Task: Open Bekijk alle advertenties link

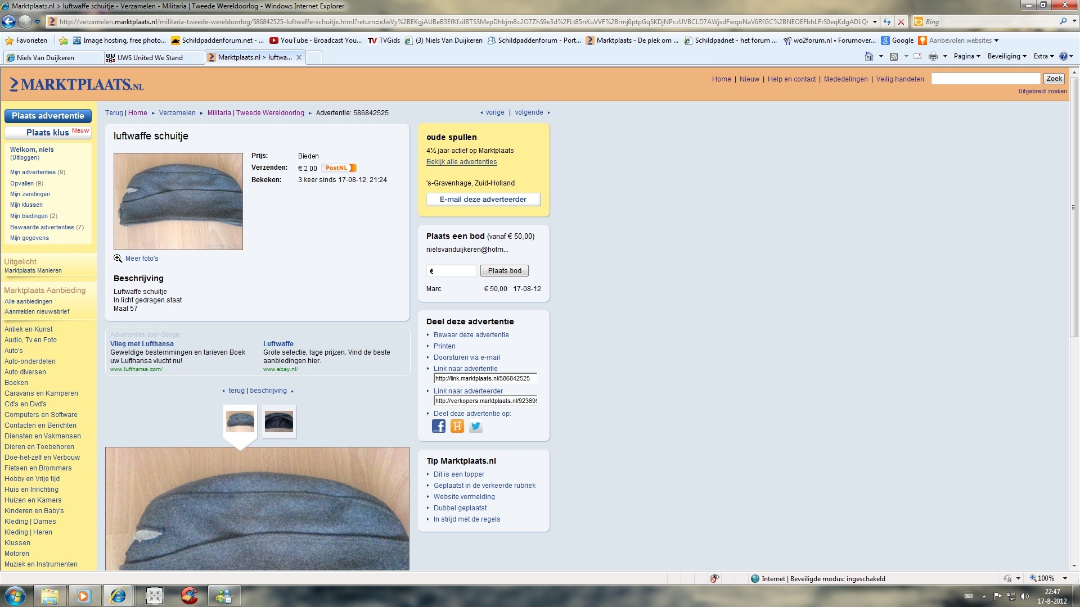Action: [x=461, y=162]
